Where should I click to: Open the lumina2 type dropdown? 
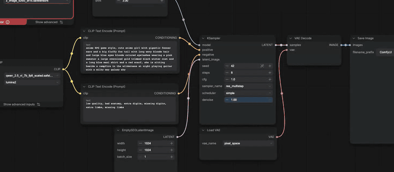tap(32, 82)
